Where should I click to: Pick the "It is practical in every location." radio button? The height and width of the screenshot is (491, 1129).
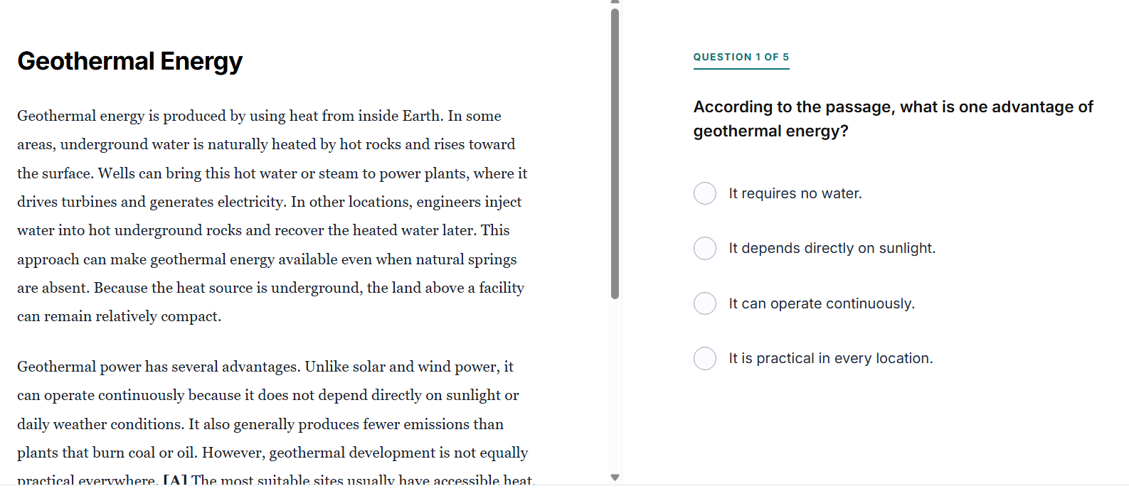click(705, 358)
